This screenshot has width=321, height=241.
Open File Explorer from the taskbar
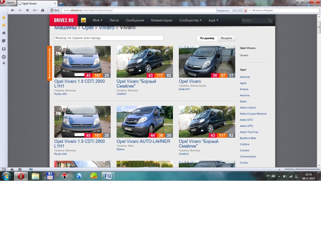point(35,176)
